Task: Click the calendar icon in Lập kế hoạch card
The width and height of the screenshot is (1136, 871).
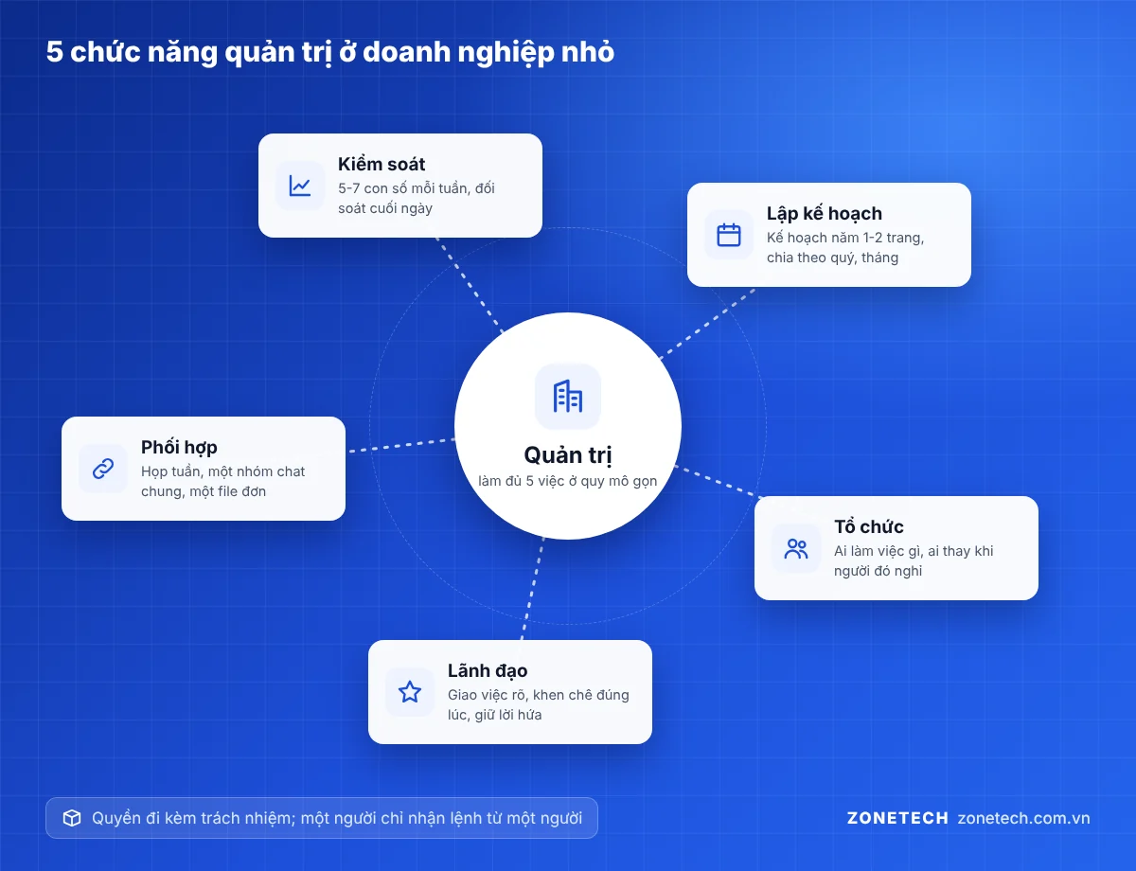Action: [729, 235]
